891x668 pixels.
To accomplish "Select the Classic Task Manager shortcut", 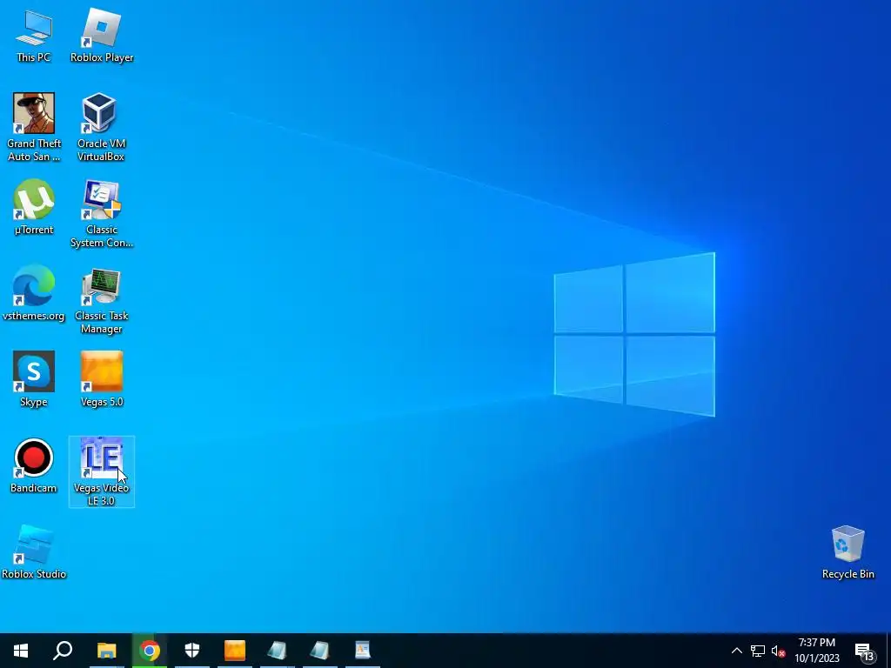I will pos(101,300).
